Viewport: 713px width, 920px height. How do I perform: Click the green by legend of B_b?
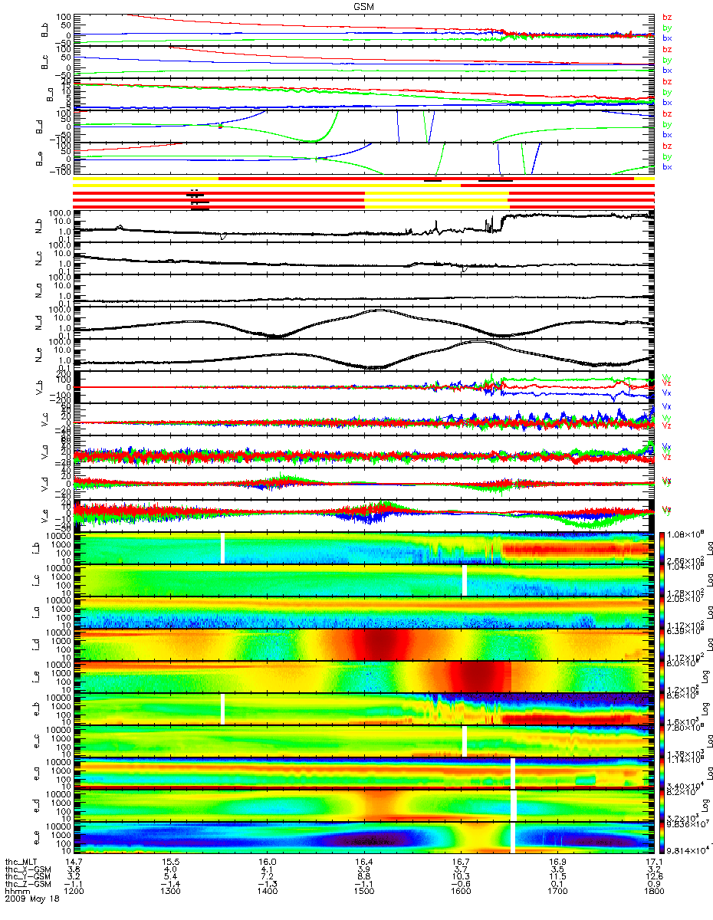coord(667,27)
